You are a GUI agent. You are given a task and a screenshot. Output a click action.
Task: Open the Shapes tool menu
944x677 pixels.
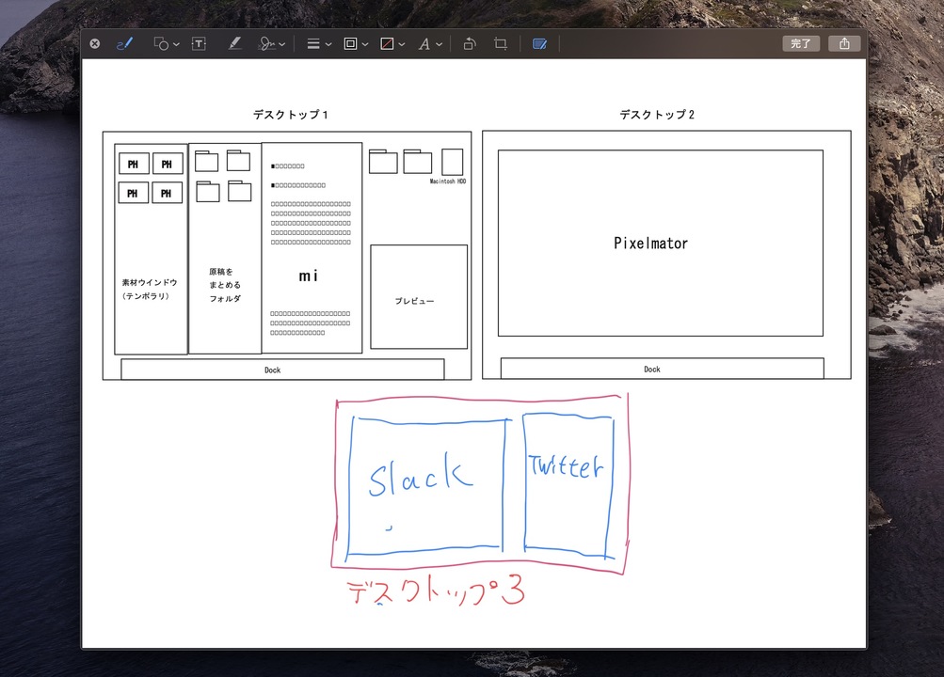[167, 44]
